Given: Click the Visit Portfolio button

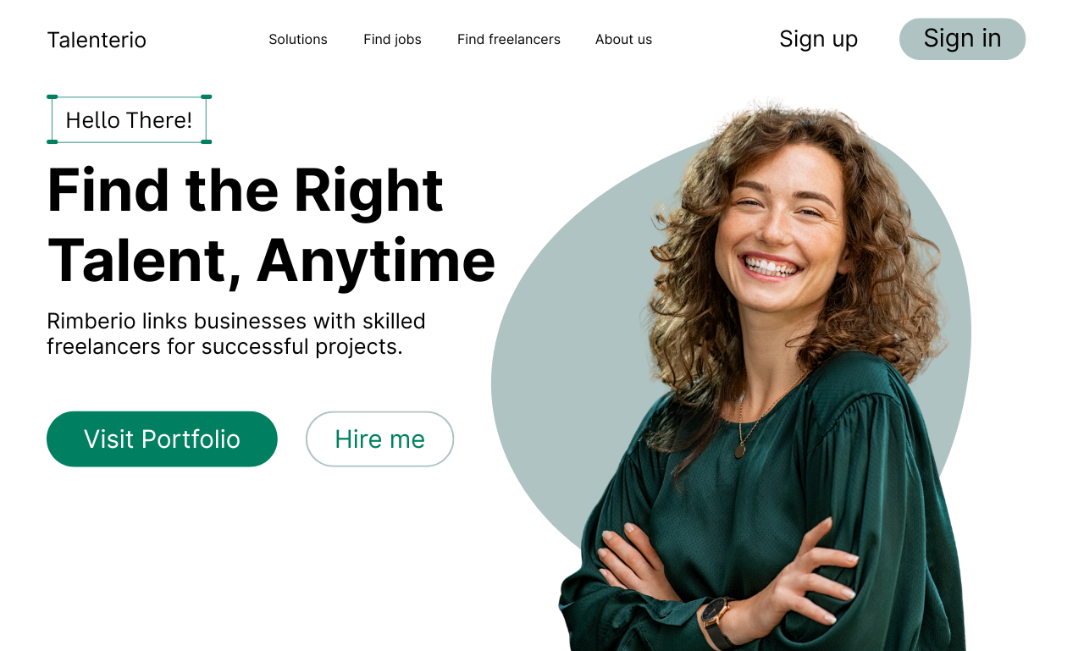Looking at the screenshot, I should coord(162,439).
